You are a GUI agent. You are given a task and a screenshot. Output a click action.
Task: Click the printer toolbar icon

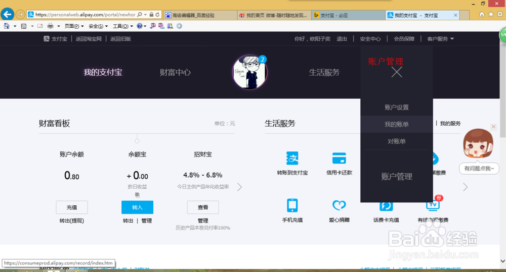pos(50,26)
